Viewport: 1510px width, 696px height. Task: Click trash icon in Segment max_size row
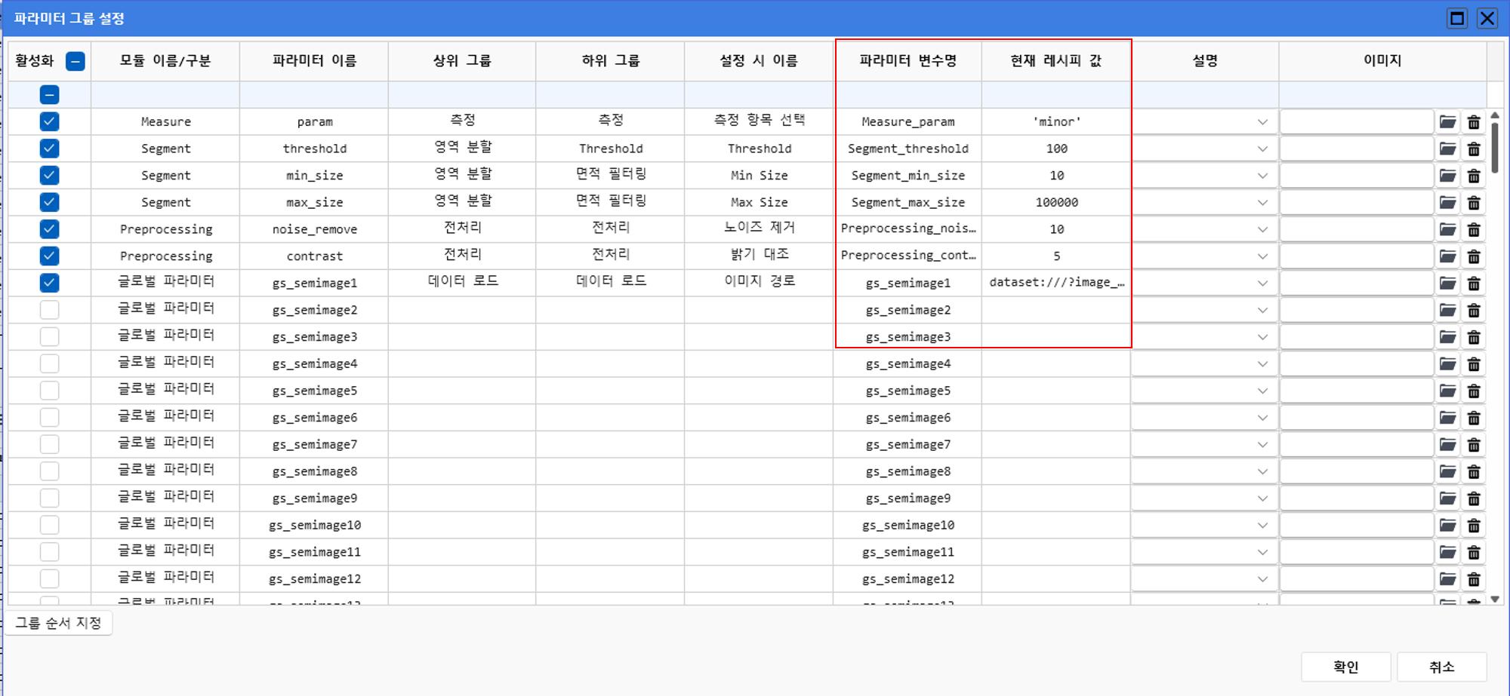[x=1473, y=203]
